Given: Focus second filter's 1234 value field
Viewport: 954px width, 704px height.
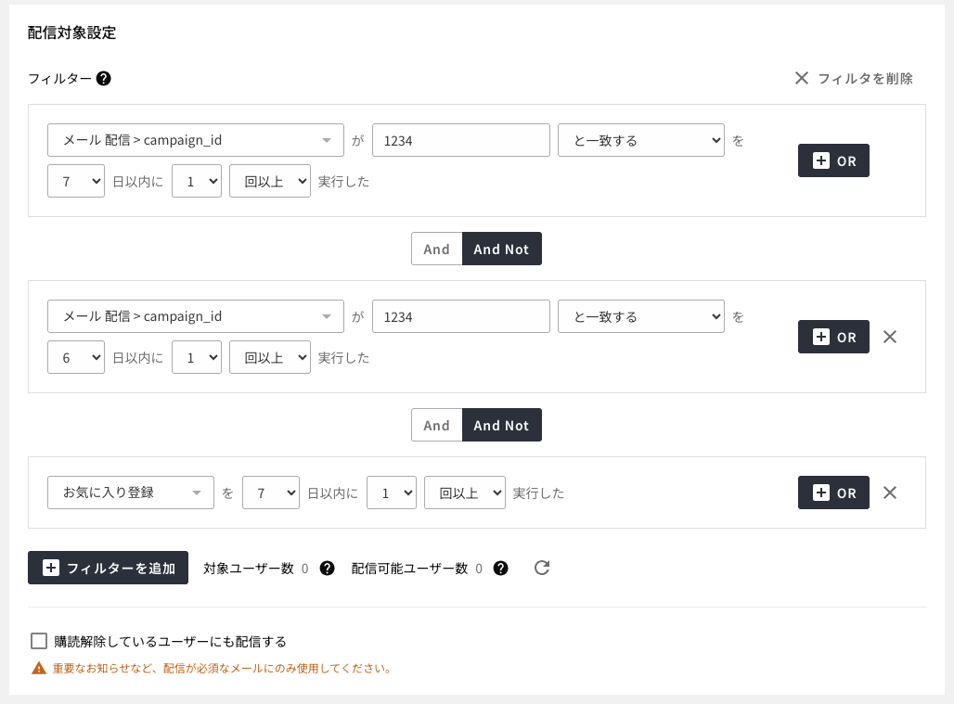Looking at the screenshot, I should (x=461, y=316).
